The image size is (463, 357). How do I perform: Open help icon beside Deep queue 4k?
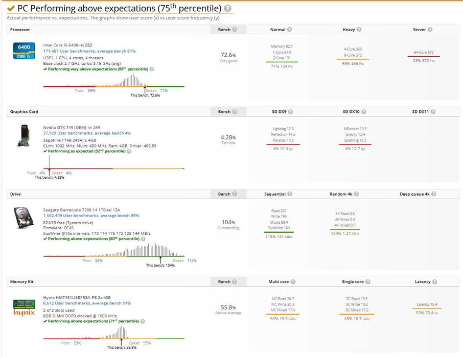(x=434, y=194)
